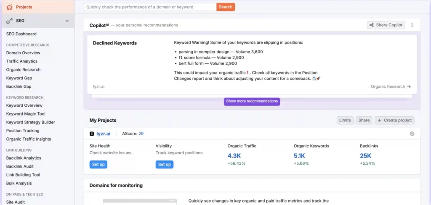431x205 pixels.
Task: Open Organic Keywords value 5.1K
Action: 299,156
